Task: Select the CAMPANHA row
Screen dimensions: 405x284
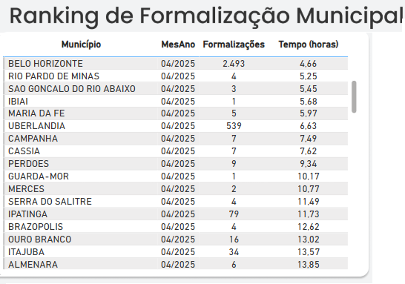Action: 176,139
